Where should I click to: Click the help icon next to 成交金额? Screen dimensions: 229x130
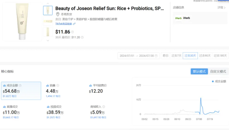pos(20,85)
